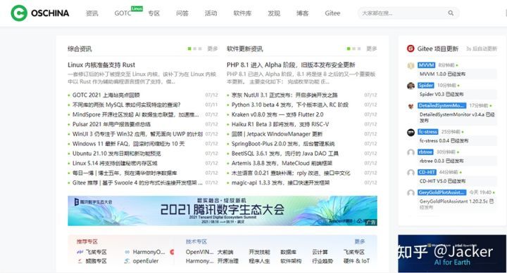This screenshot has width=507, height=273.
Task: Open the rbtree author avatar
Action: pyautogui.click(x=411, y=152)
